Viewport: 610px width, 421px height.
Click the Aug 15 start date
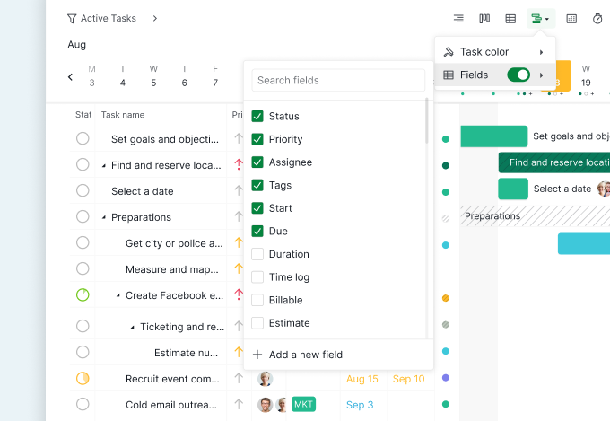tap(362, 379)
